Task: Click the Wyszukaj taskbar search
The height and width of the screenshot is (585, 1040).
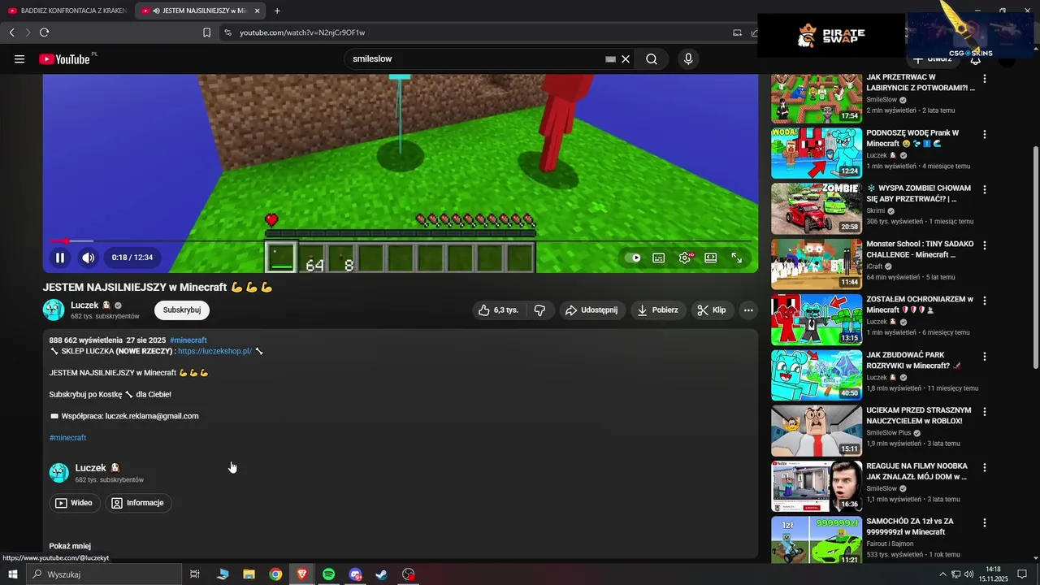Action: (x=103, y=574)
